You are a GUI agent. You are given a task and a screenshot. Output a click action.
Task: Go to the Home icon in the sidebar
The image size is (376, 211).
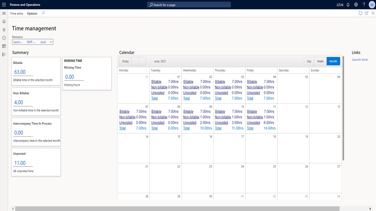click(4, 21)
